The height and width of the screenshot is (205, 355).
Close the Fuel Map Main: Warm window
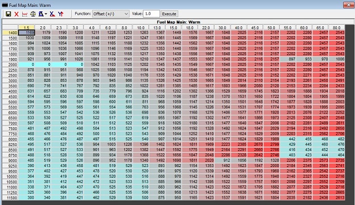click(348, 5)
